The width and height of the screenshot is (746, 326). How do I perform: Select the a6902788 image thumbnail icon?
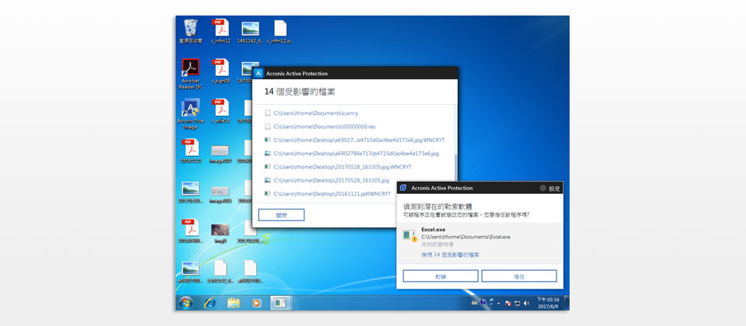click(x=190, y=272)
